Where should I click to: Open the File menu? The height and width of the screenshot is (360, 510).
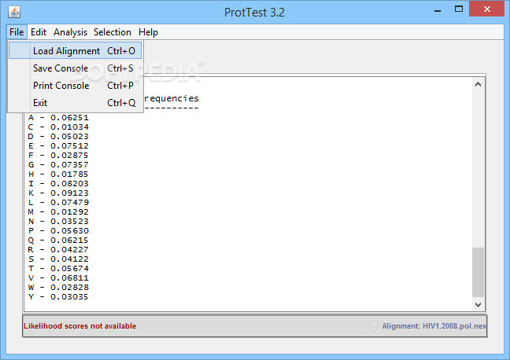pyautogui.click(x=17, y=32)
